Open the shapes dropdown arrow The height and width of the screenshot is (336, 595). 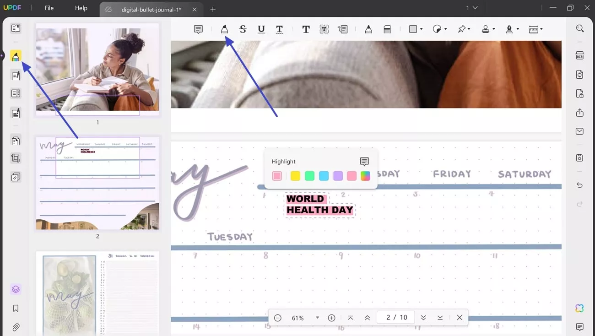pos(421,29)
